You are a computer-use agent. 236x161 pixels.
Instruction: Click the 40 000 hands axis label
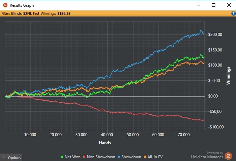coord(107,135)
